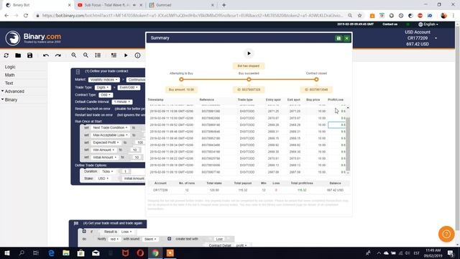Click the Reference column header
Screen dimensions: 460x259
(x=206, y=100)
